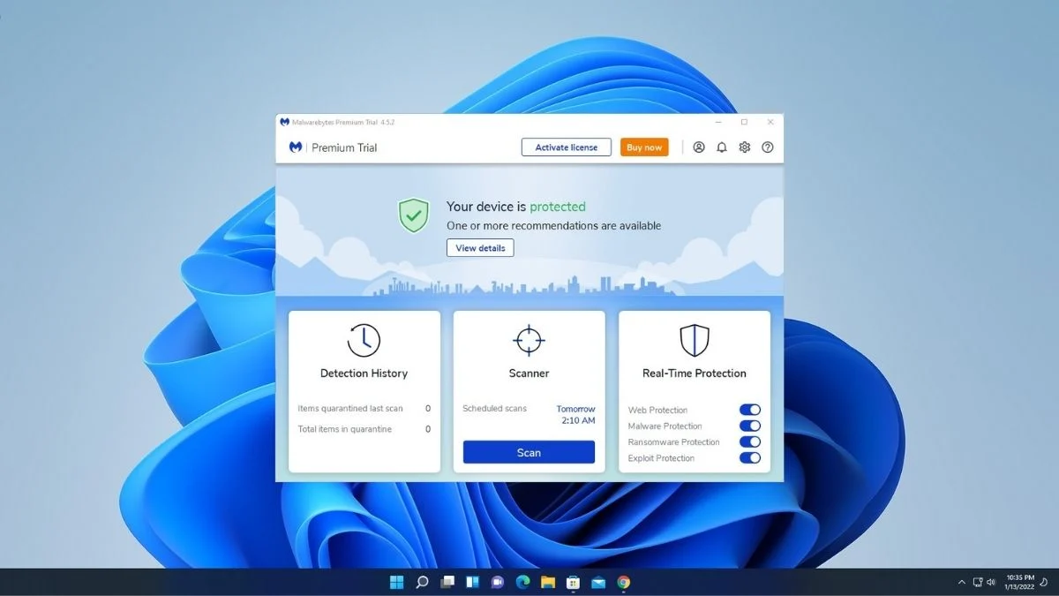Disable Exploit Protection
This screenshot has width=1059, height=596.
[x=750, y=457]
